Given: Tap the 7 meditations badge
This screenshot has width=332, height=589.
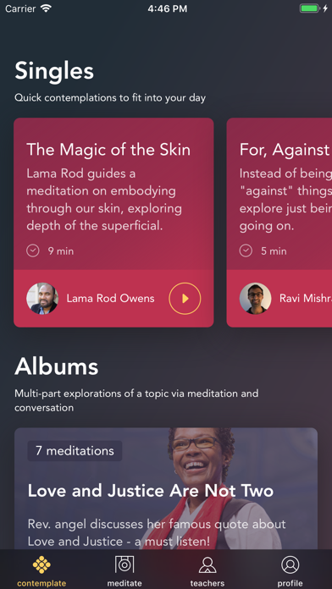Looking at the screenshot, I should pos(75,451).
